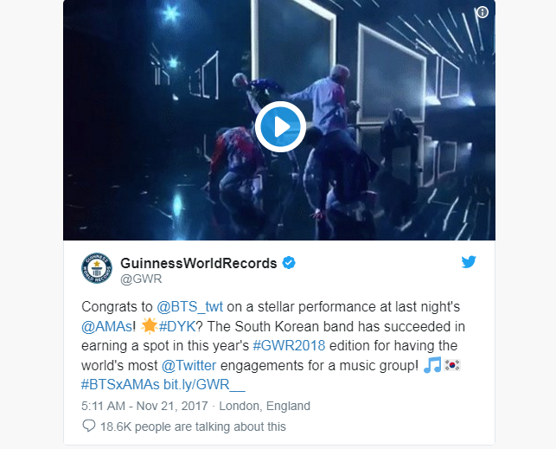The width and height of the screenshot is (556, 449).
Task: Click the London, England location link
Action: click(x=265, y=406)
